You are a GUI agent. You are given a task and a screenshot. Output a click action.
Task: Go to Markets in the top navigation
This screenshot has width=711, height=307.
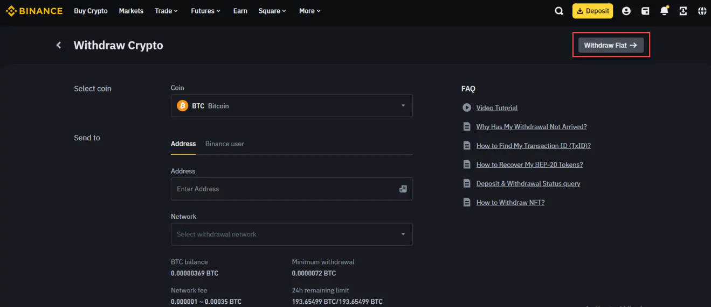(x=131, y=11)
